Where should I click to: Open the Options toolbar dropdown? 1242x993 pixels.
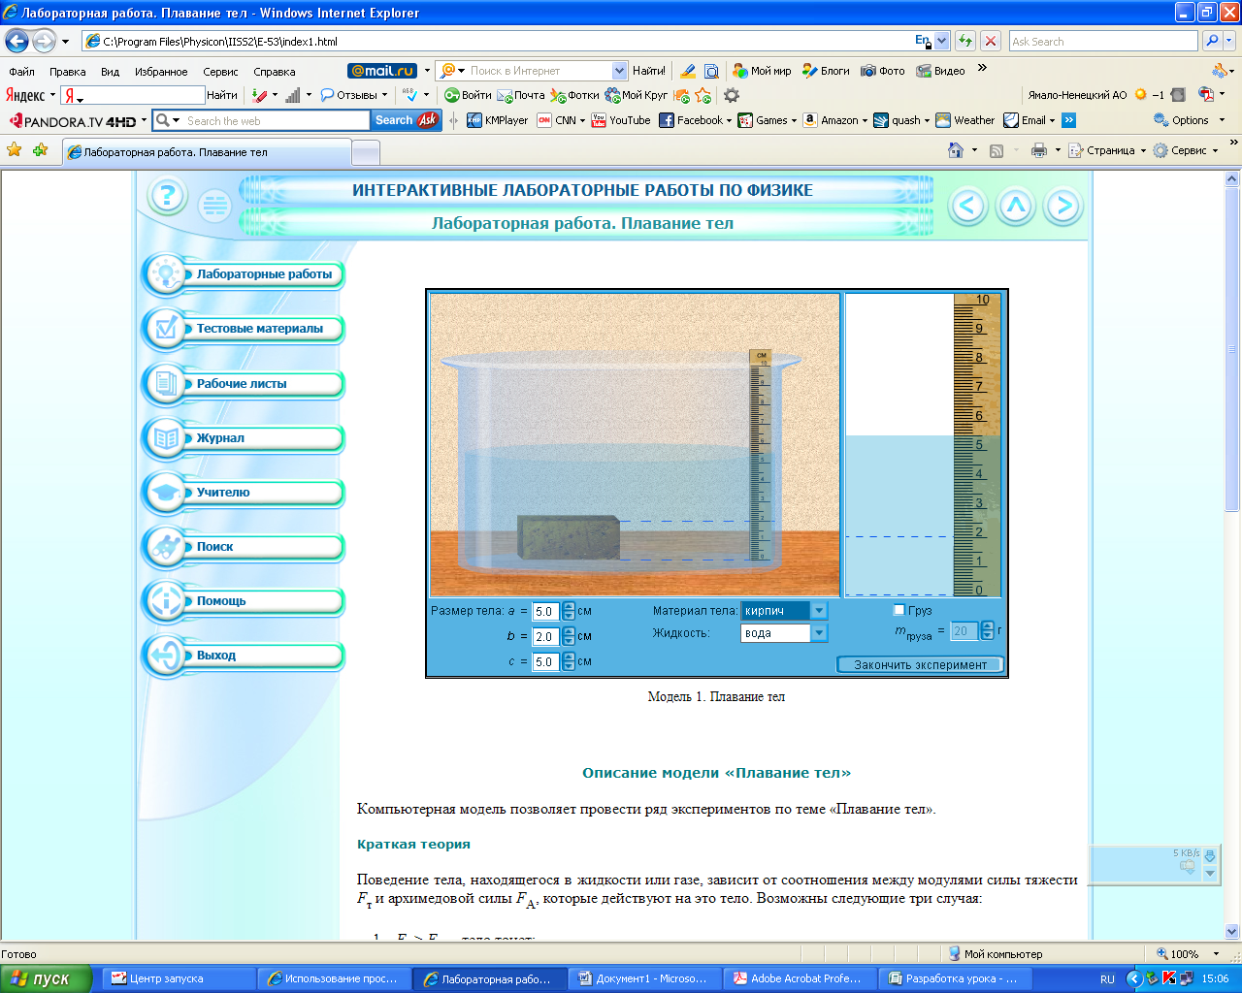[x=1189, y=120]
